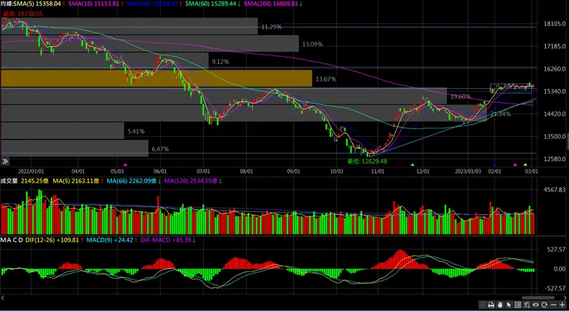The image size is (569, 311).
Task: Click the 5.41% profile value
Action: 136,131
